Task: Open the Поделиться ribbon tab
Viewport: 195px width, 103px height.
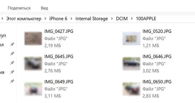Action: [x=19, y=8]
